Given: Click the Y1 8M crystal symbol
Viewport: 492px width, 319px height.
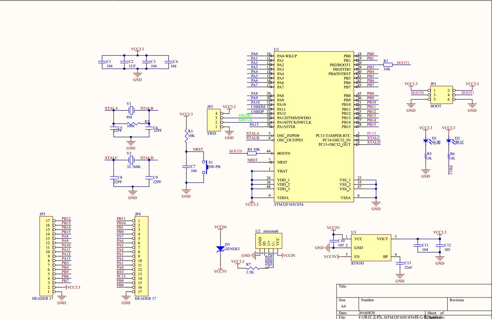Looking at the screenshot, I should click(131, 110).
